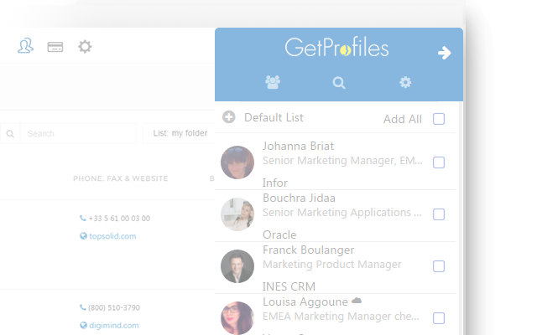
Task: Select the Bouchra Jidaa checkbox
Action: (439, 214)
